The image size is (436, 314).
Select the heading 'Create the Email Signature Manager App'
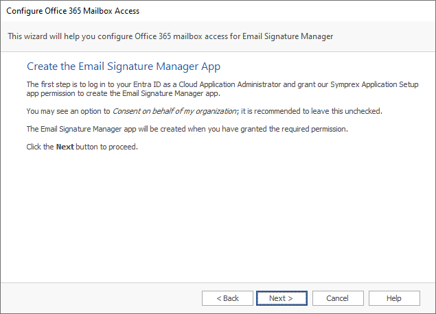(x=124, y=67)
